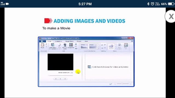
Task: Click the rotate left icon in Editing group
Action: click(102, 45)
